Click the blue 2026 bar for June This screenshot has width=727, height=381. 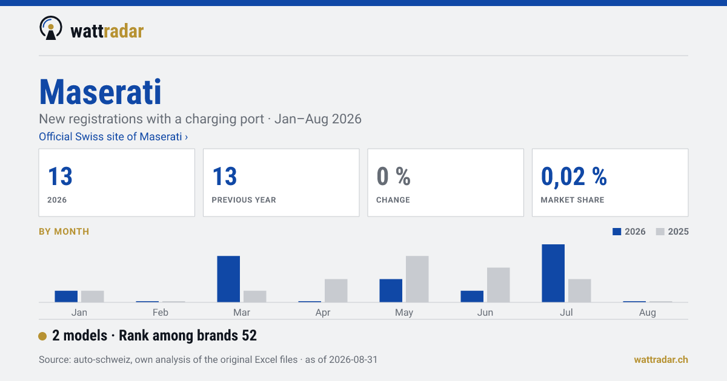[472, 296]
